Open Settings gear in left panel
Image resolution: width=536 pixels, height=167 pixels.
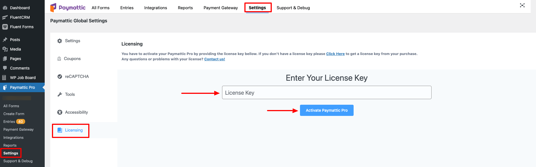tap(59, 41)
